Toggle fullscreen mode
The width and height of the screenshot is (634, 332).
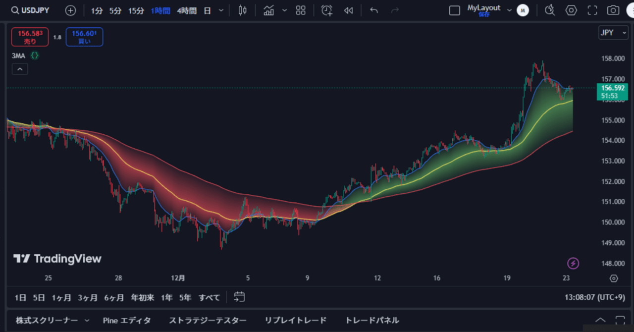click(592, 10)
